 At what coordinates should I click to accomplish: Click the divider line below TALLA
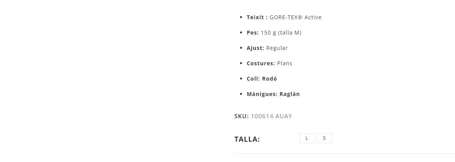[344, 154]
